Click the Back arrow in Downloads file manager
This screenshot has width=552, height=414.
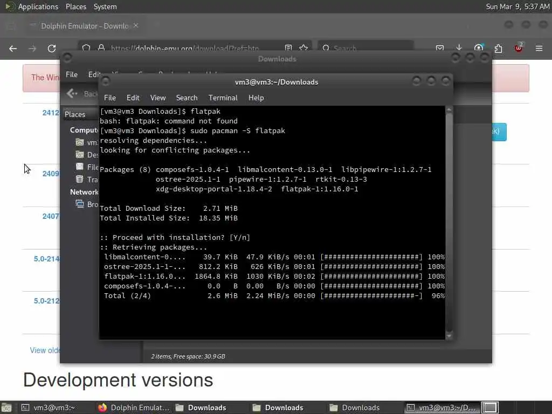(x=72, y=93)
